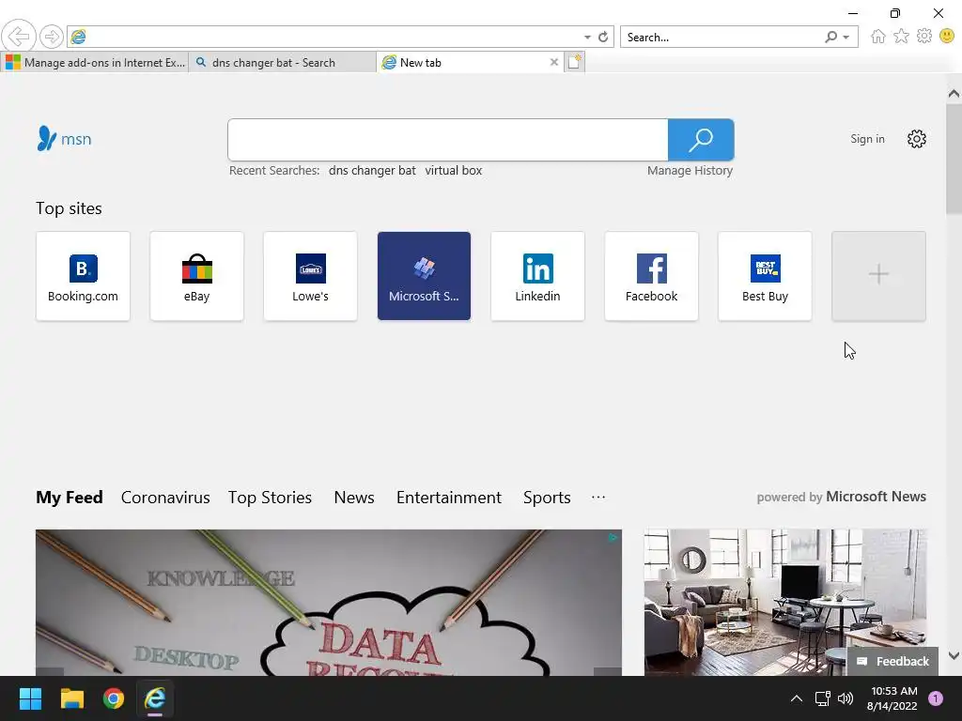Click the Sign in link
This screenshot has height=721, width=962.
click(867, 139)
